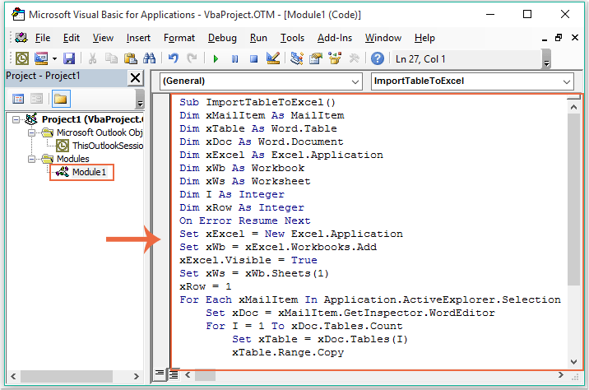Click the code window vertical scrollbar thumb
This screenshot has height=390, width=589.
[x=573, y=199]
